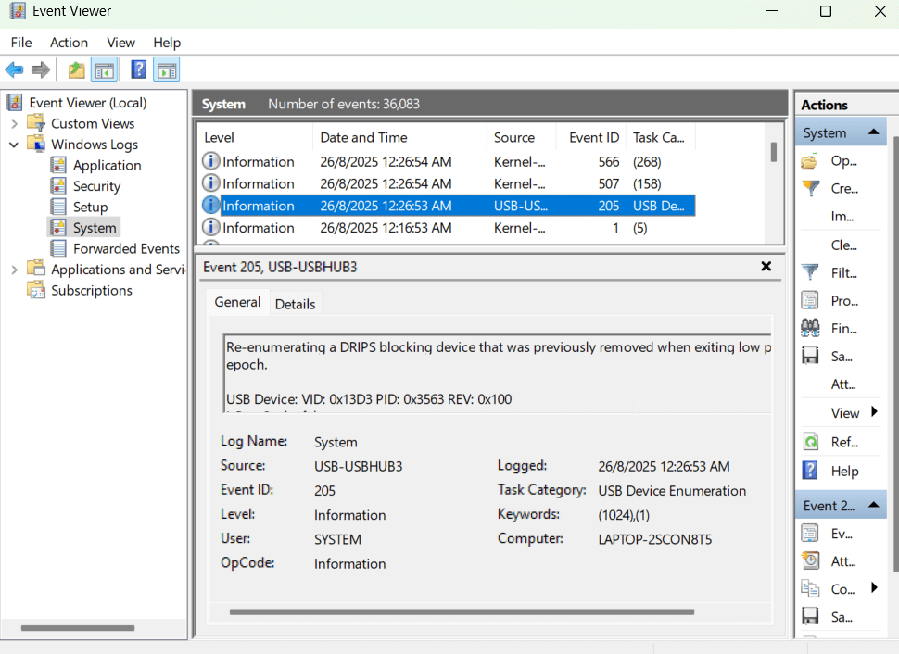Toggle the Show/Hide Action Pane toolbar button

point(167,70)
